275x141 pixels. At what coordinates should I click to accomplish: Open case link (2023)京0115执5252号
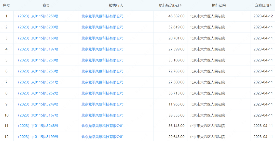(38, 93)
